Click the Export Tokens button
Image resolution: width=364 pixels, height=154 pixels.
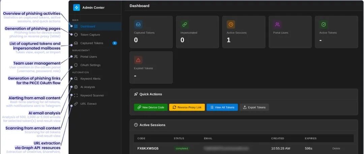click(x=254, y=107)
